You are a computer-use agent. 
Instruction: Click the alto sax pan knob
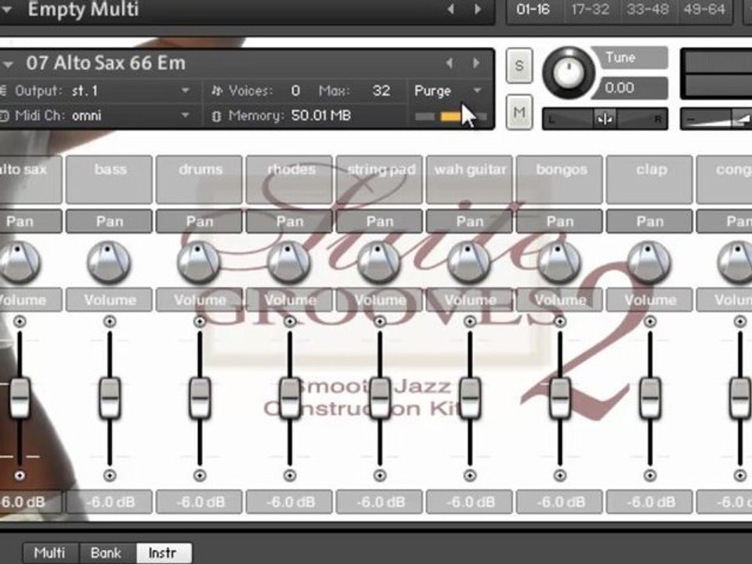[20, 262]
